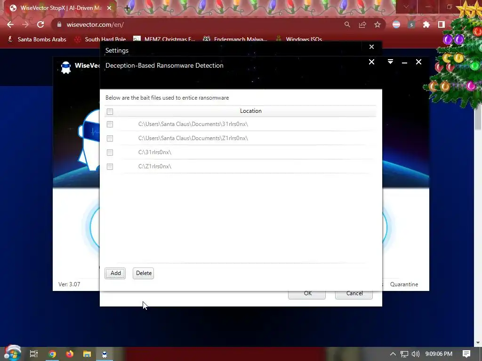Open the Endermanch Malware bookmark
This screenshot has width=482, height=361.
pyautogui.click(x=235, y=39)
